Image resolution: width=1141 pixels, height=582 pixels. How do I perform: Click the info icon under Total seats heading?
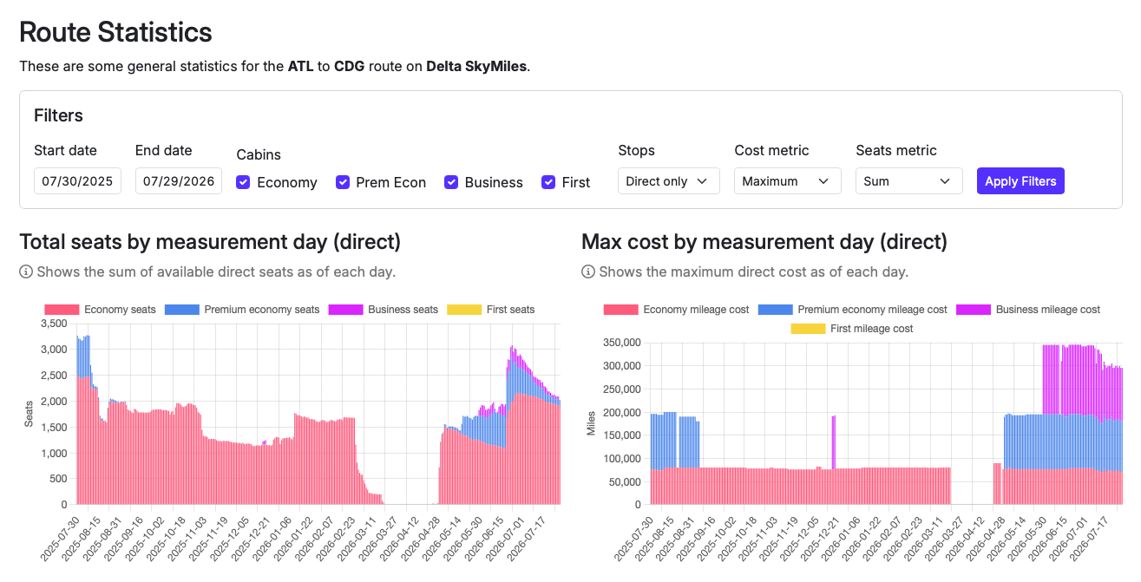click(x=26, y=272)
